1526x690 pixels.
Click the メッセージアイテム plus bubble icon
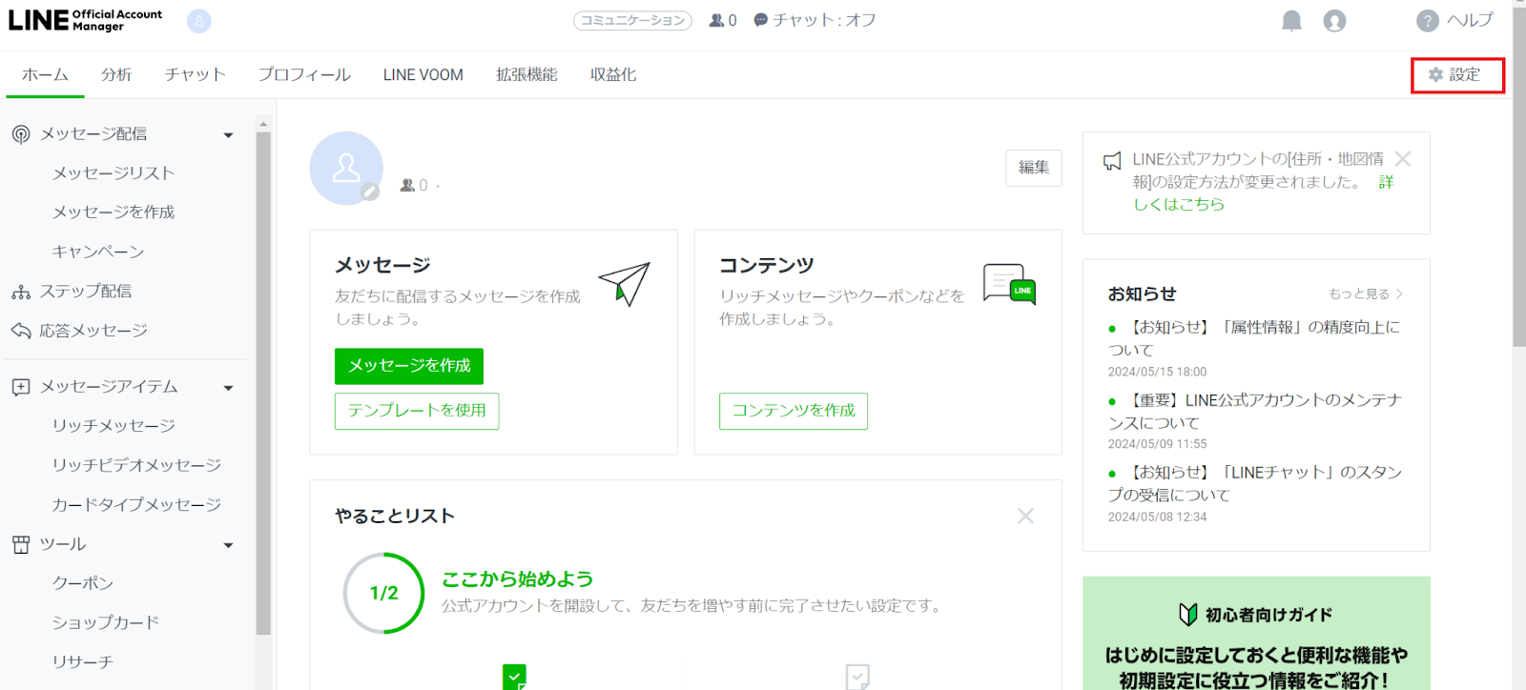pos(21,387)
